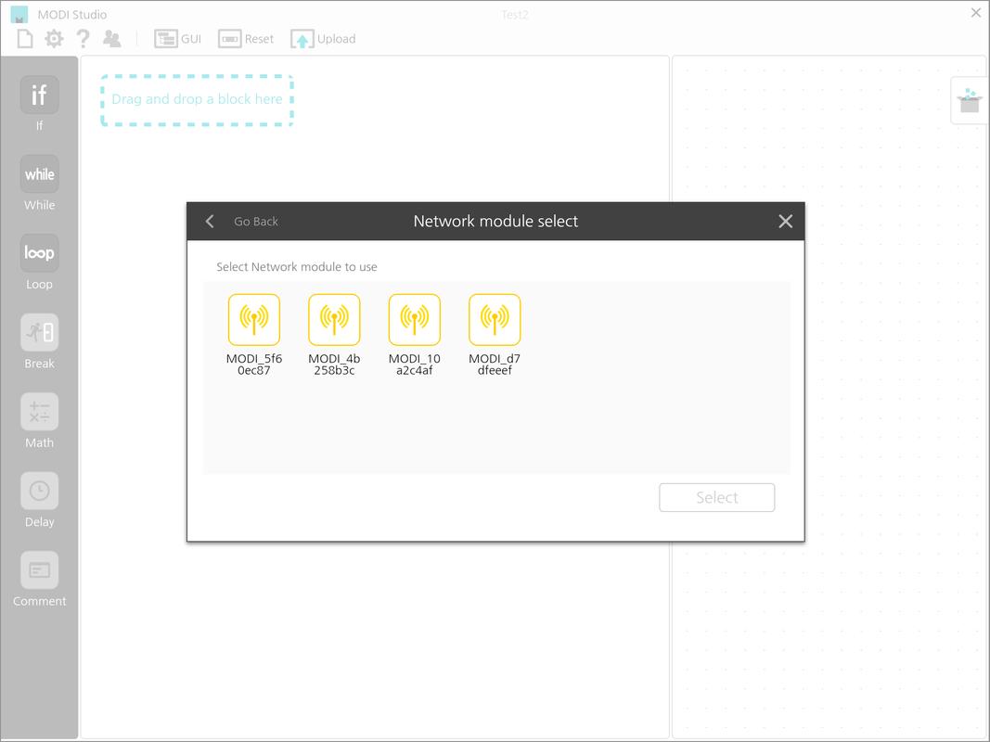Click the Go Back link
Screen dimensions: 990x742
(x=256, y=222)
